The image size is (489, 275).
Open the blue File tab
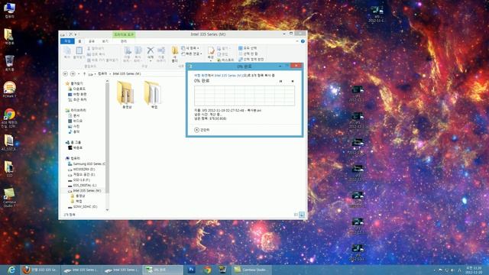67,41
